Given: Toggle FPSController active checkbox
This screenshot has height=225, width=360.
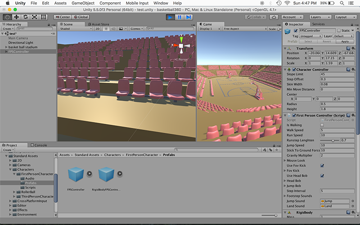Looking at the screenshot, I should [x=296, y=31].
